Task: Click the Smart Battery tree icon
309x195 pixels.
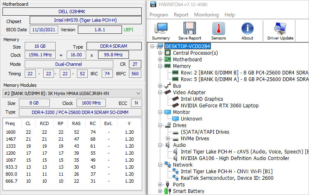Action: click(x=167, y=191)
